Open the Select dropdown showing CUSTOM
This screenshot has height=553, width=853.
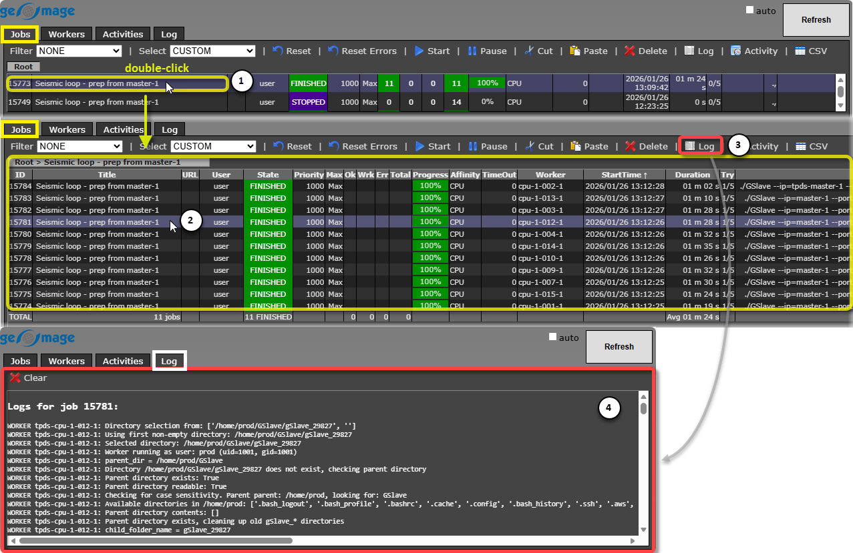point(213,51)
